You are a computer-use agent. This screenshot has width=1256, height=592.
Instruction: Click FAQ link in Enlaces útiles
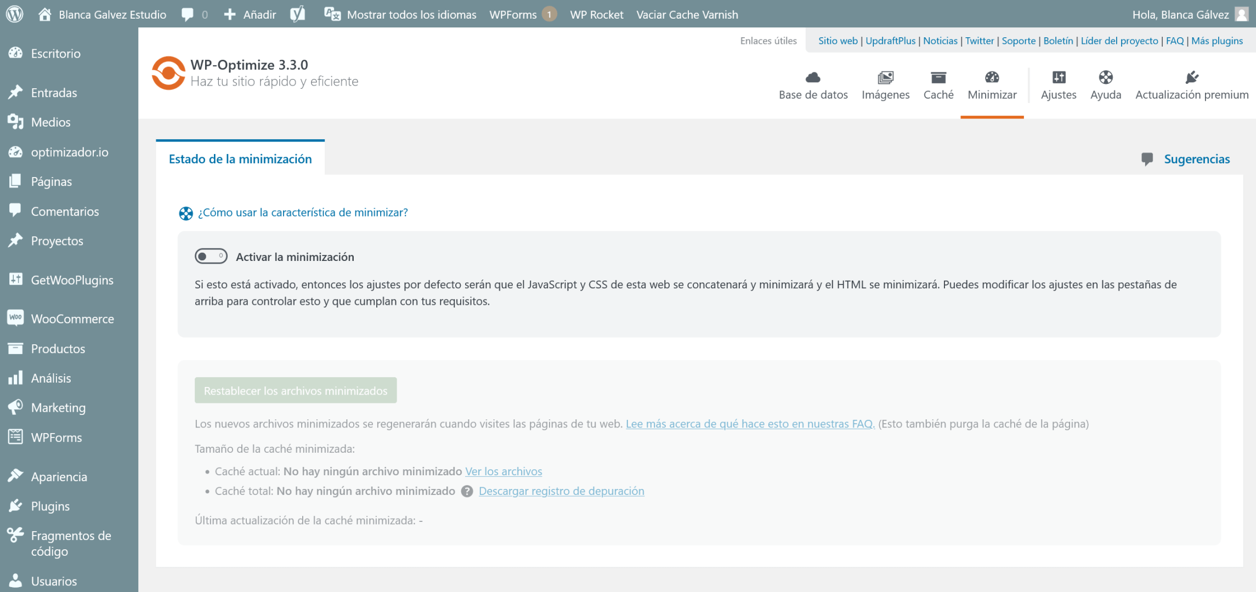(1175, 41)
